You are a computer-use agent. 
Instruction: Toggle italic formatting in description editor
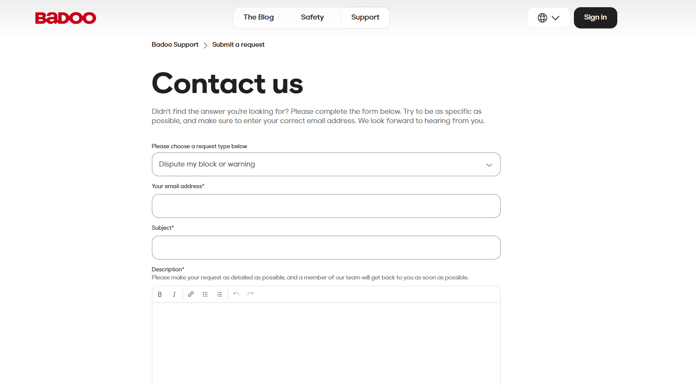click(174, 294)
